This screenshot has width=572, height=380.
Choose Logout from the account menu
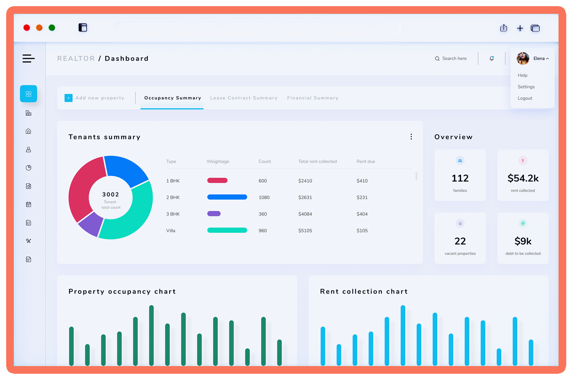point(524,98)
